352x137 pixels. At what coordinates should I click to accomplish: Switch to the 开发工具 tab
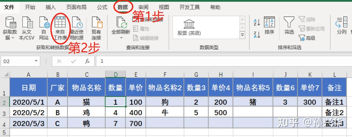(x=190, y=7)
